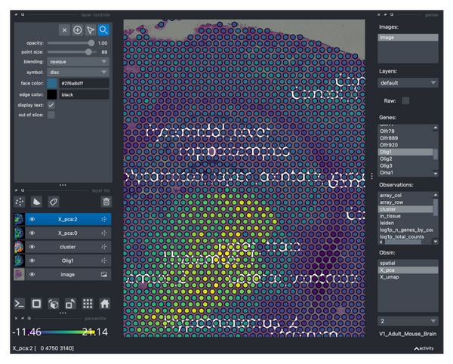The height and width of the screenshot is (364, 453).
Task: Uncheck the display text checkbox
Action: click(x=51, y=105)
